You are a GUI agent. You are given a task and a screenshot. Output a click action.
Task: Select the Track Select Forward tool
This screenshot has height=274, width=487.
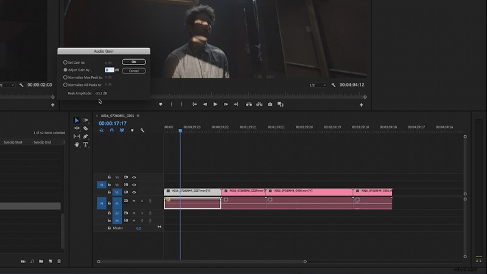point(85,120)
